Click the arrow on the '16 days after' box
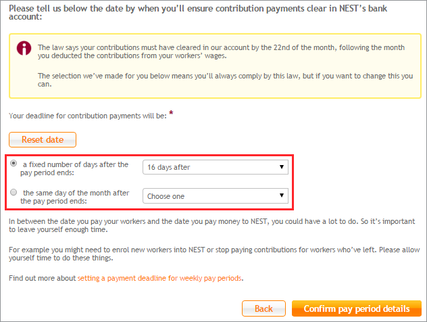427x322 pixels. coord(282,167)
